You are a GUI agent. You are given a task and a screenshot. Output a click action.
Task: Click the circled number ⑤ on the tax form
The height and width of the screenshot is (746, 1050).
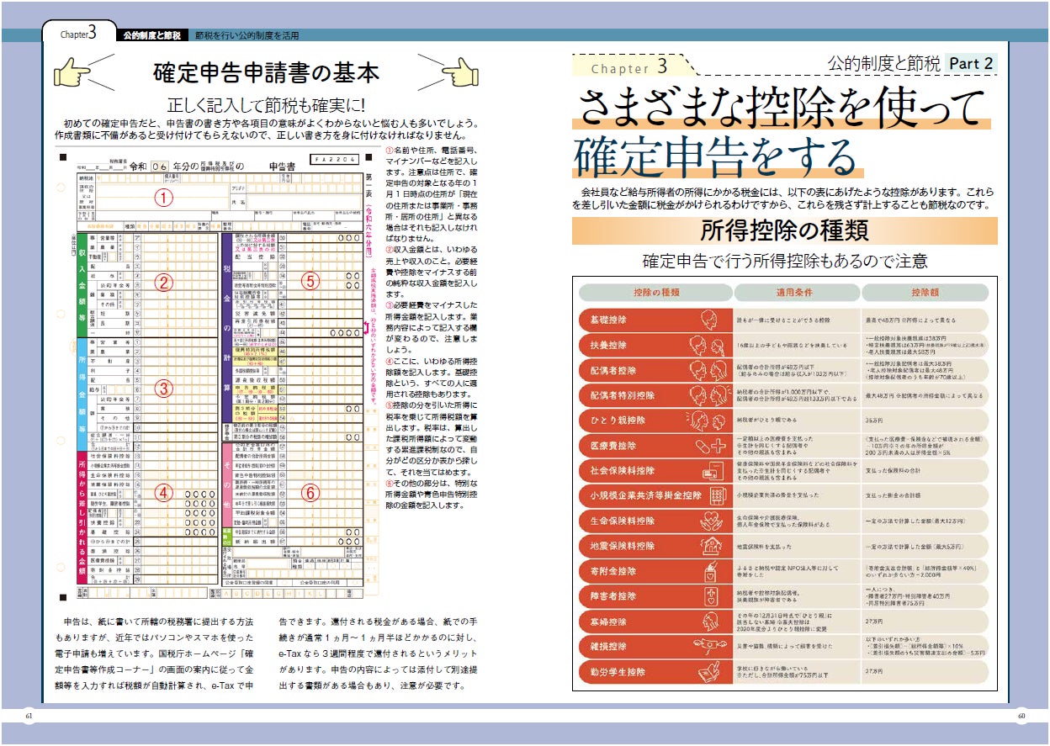coord(310,281)
